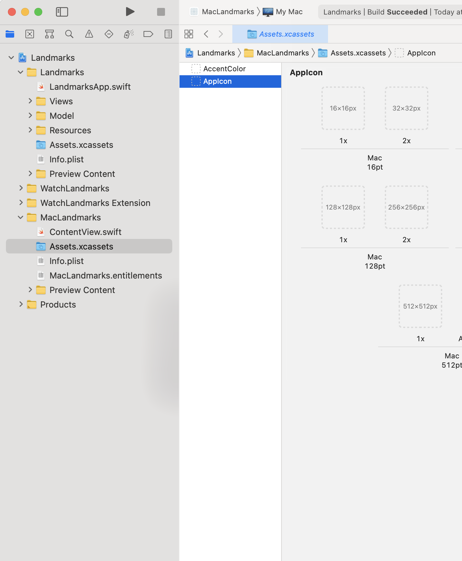Open the Find navigator magnifier icon
Screen dimensions: 462x561
click(69, 34)
